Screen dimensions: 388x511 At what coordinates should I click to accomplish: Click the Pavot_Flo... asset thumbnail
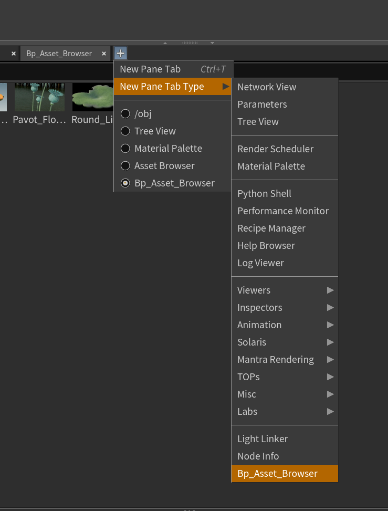(39, 97)
